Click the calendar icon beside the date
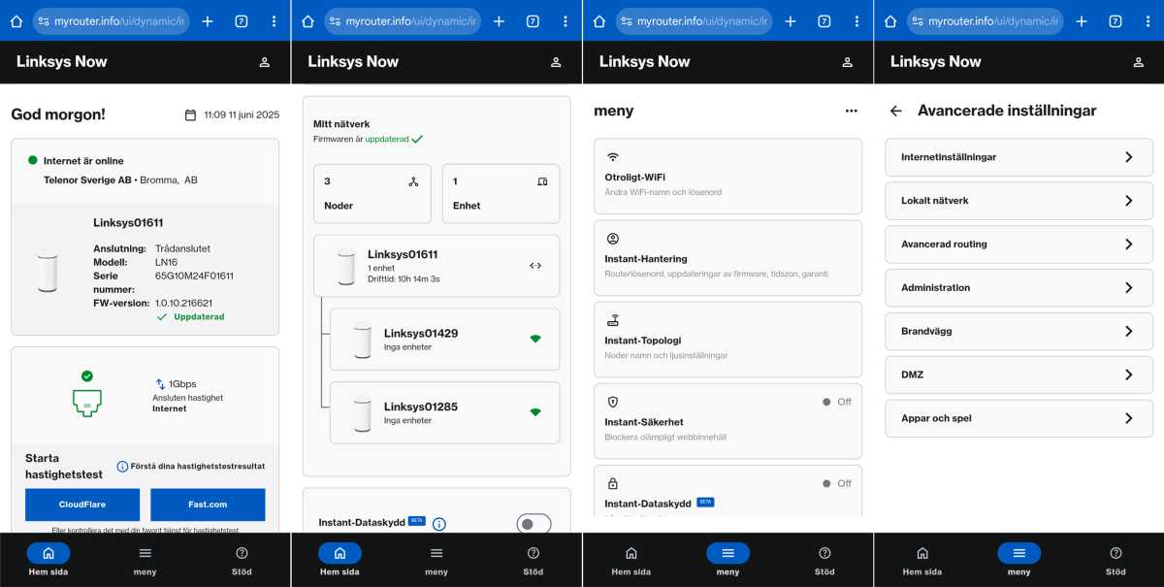This screenshot has height=587, width=1164. (x=190, y=115)
